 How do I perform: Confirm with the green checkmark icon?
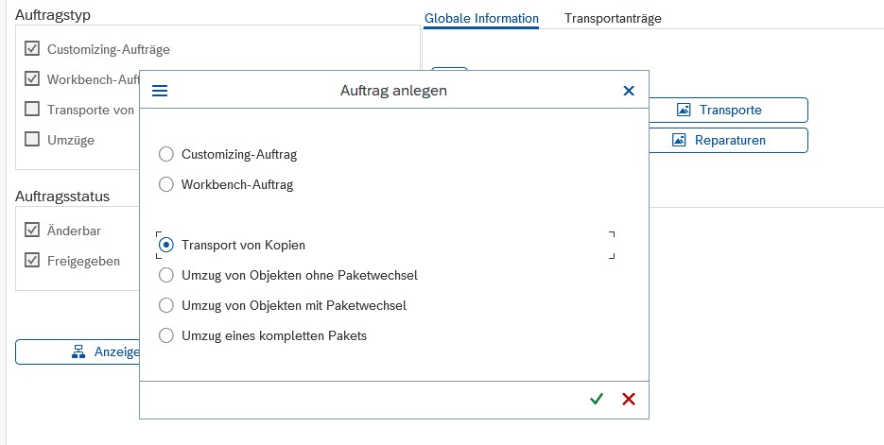(597, 399)
